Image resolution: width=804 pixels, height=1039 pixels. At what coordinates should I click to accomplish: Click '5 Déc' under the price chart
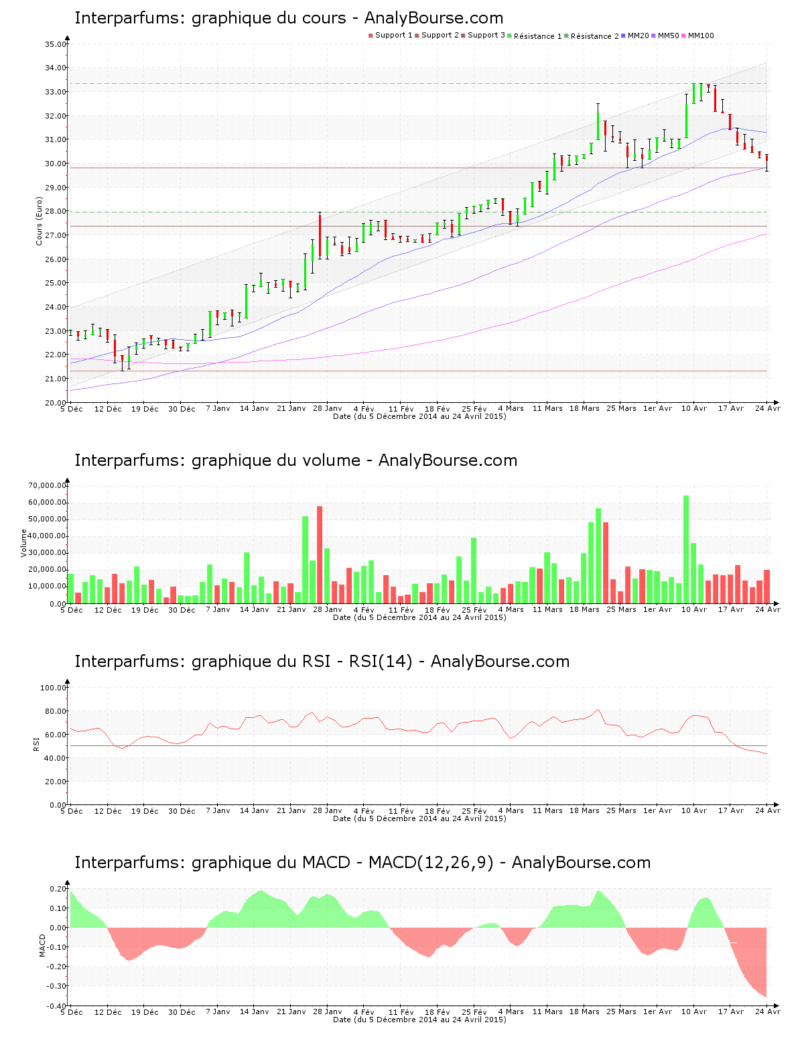(x=72, y=408)
